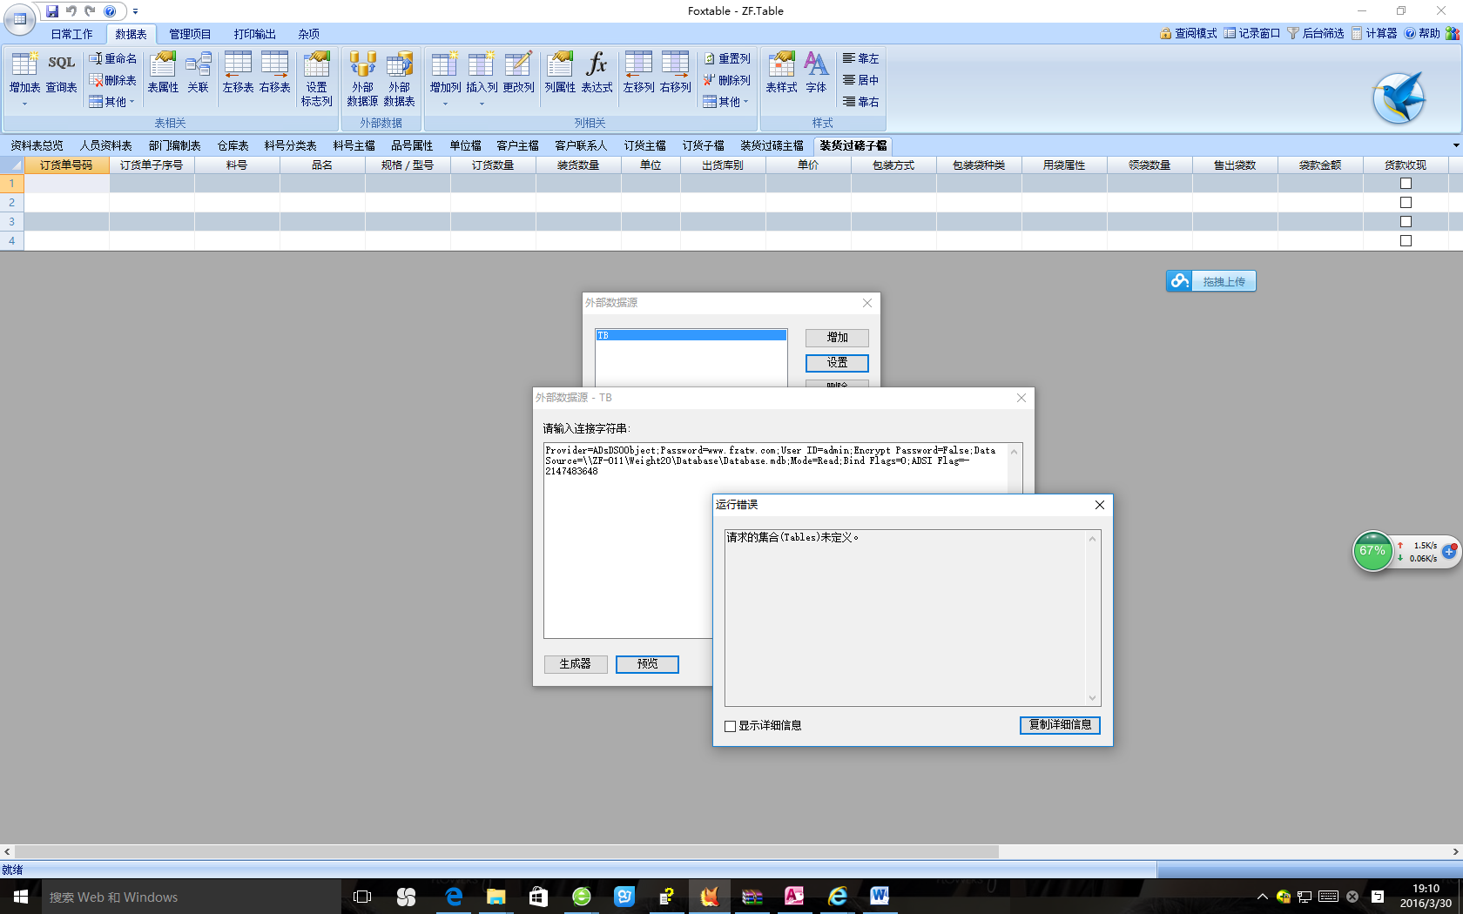
Task: Select the 订货主檔 table tab
Action: coord(644,145)
